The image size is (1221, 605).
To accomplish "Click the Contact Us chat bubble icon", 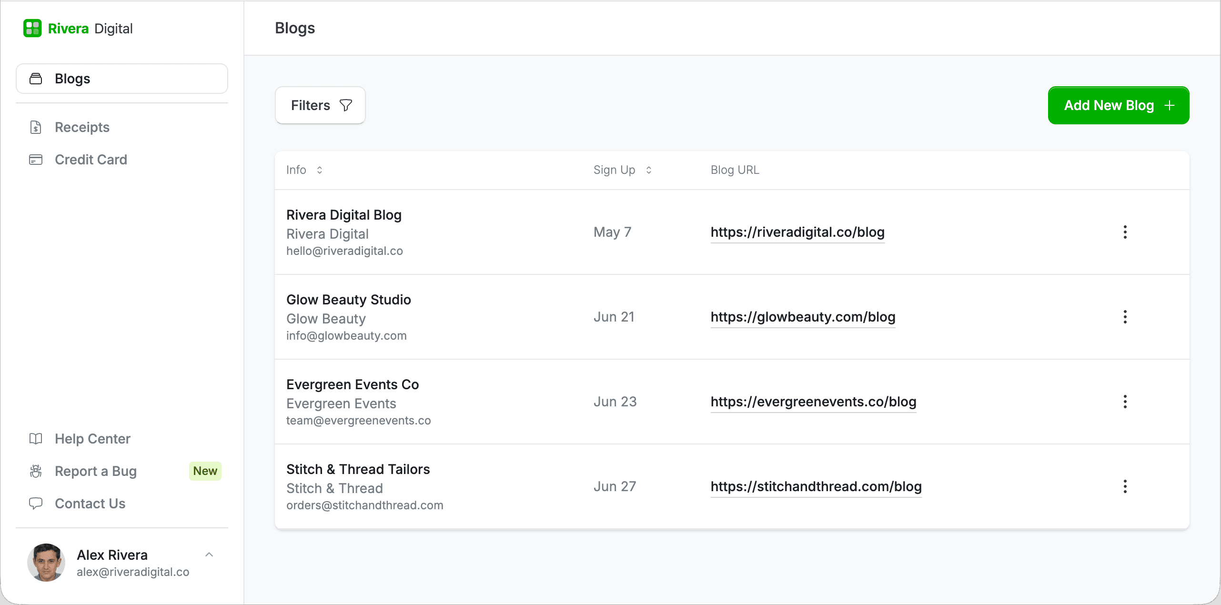I will coord(36,504).
